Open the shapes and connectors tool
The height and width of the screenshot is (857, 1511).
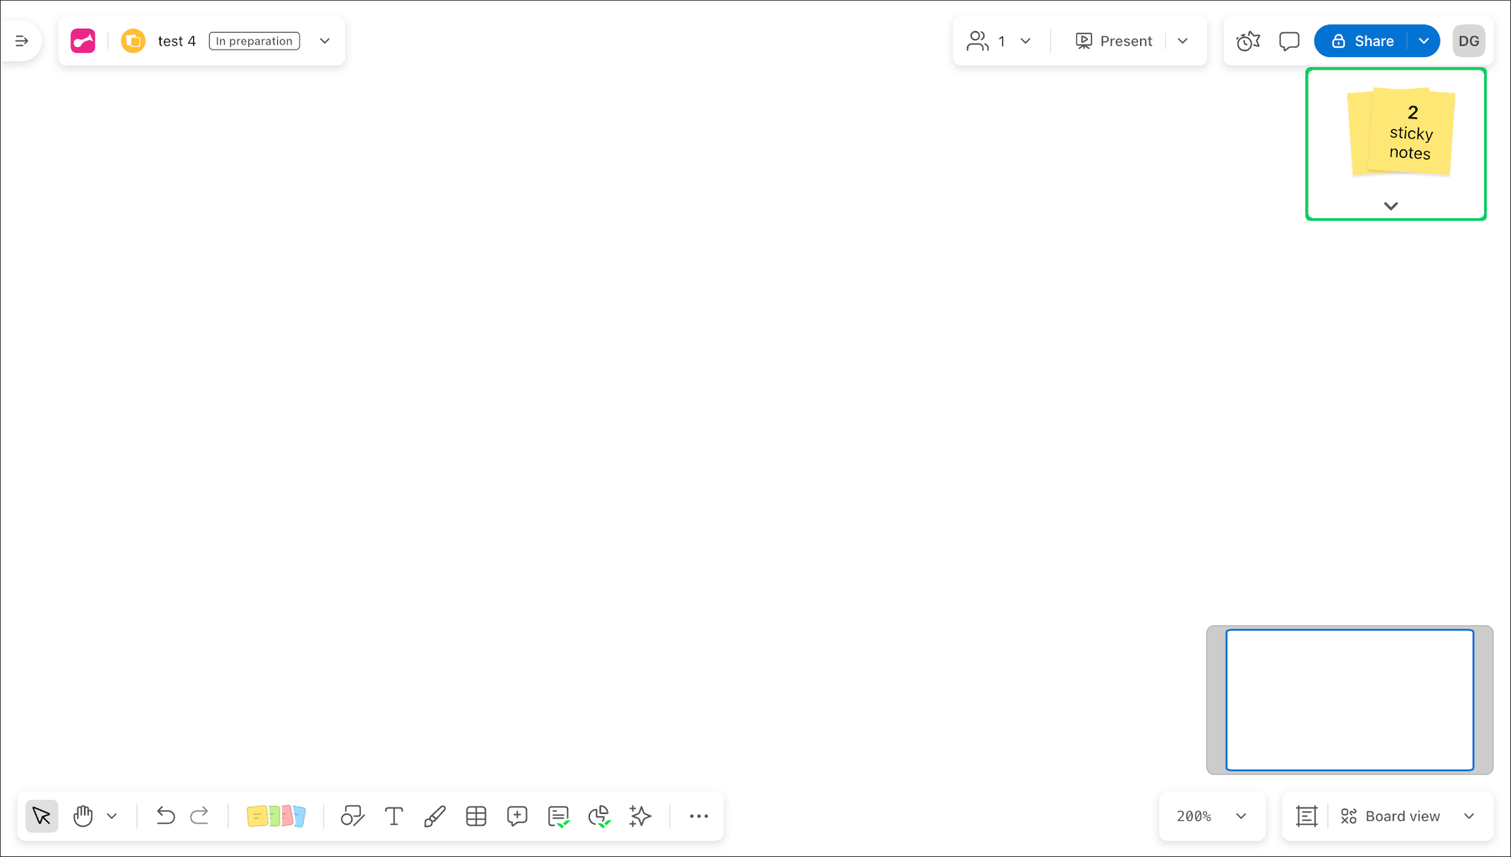click(x=352, y=815)
